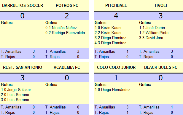The height and width of the screenshot is (115, 183).
Task: Select the ACADEMIA FC team name
Action: point(67,67)
